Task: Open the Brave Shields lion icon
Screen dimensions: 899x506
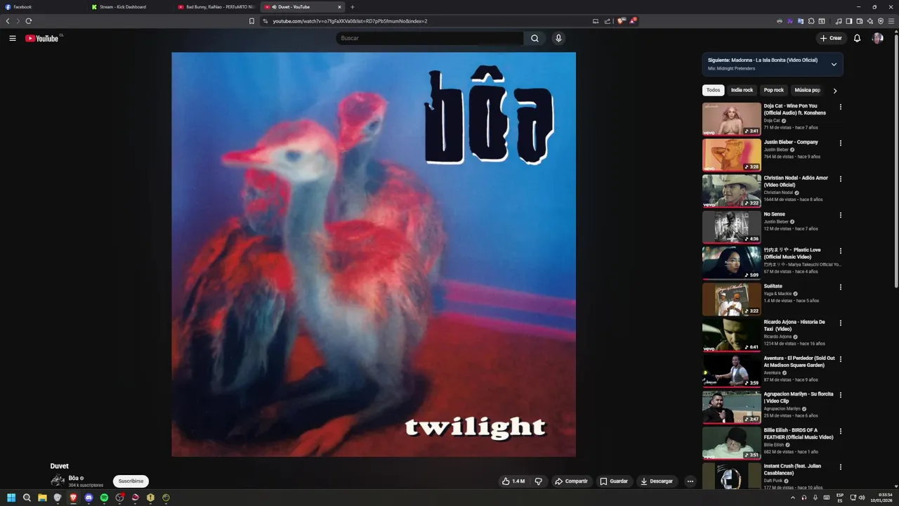Action: 621,21
